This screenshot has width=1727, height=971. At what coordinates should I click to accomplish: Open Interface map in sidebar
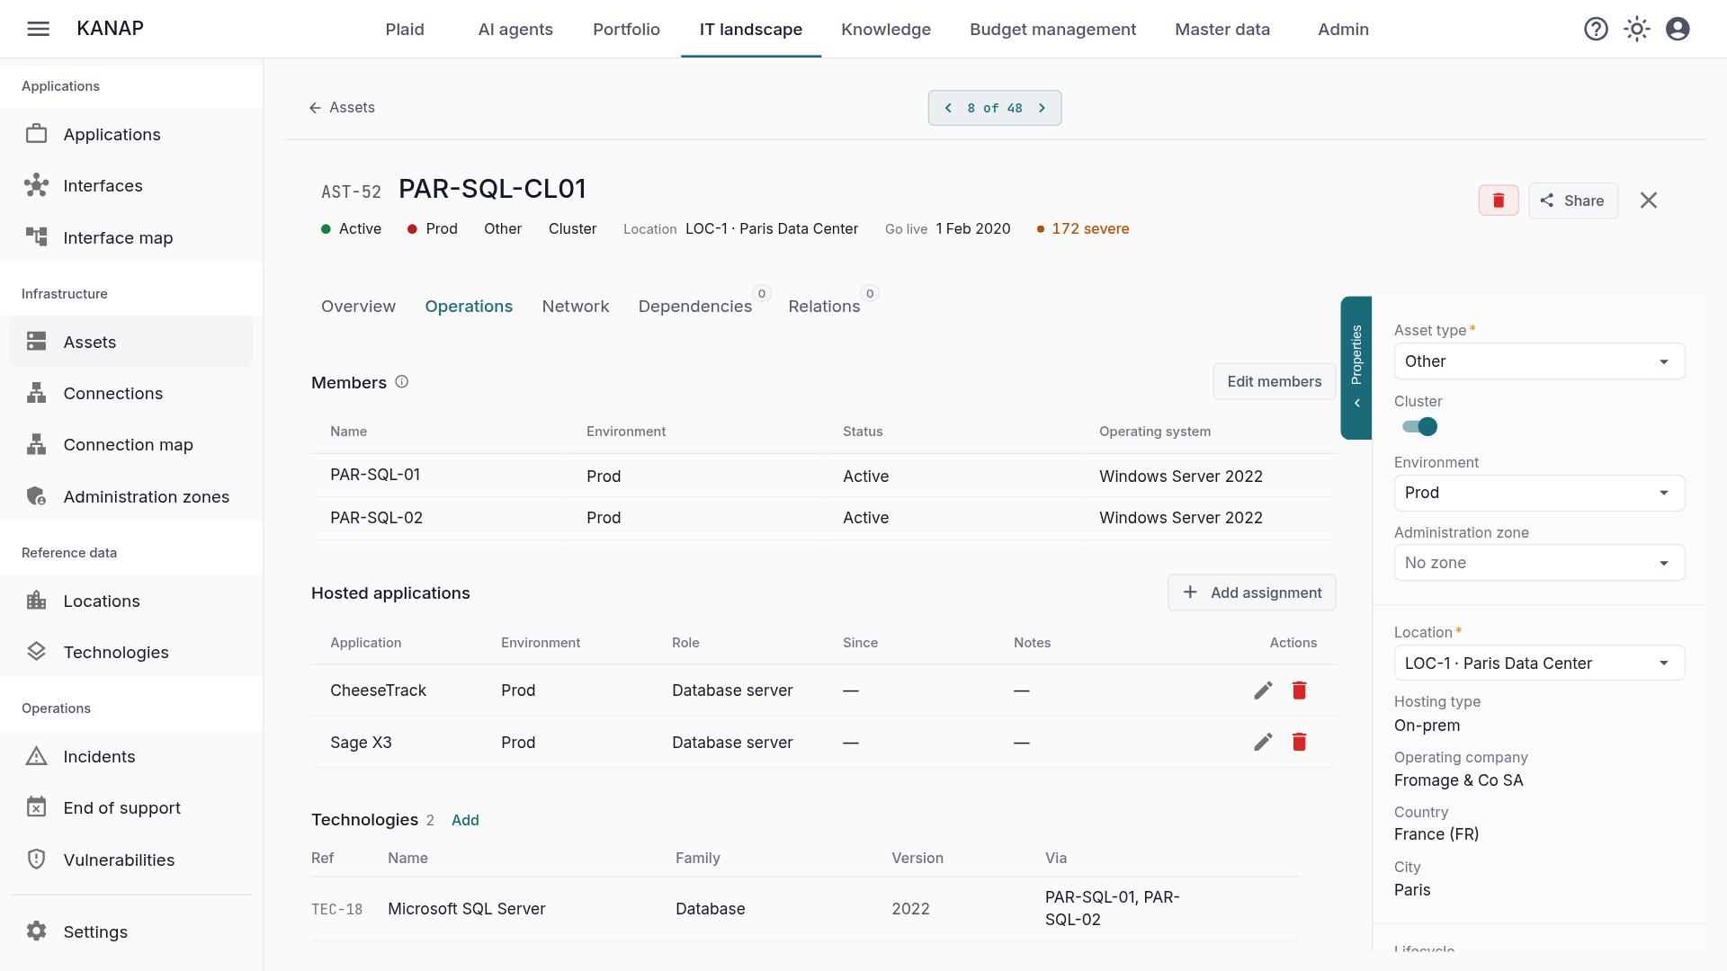[131, 237]
